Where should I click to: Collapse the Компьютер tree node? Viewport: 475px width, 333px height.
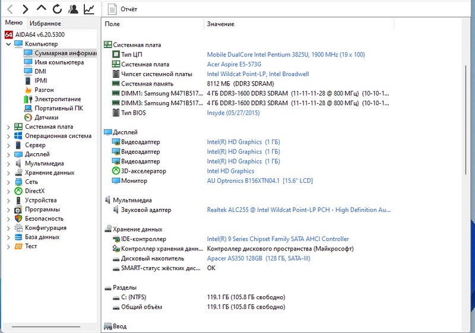tap(8, 44)
